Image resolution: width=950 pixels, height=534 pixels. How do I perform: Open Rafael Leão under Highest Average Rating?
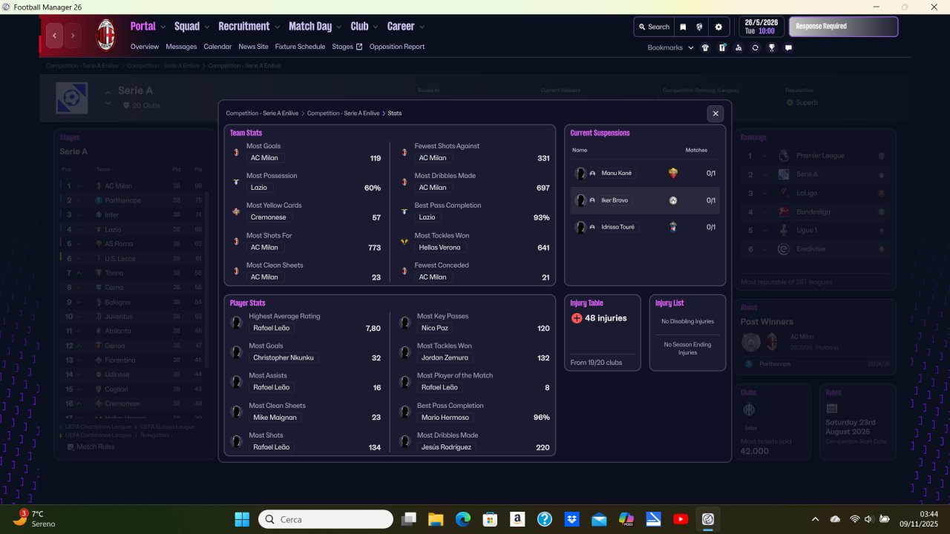(272, 328)
